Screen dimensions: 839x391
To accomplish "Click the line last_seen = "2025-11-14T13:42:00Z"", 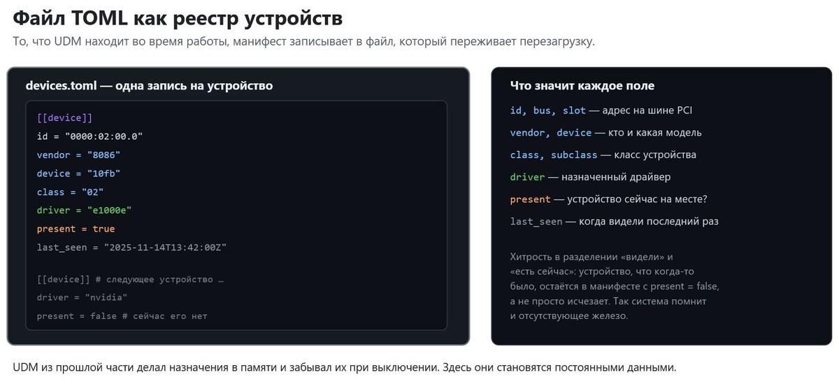I will [131, 247].
